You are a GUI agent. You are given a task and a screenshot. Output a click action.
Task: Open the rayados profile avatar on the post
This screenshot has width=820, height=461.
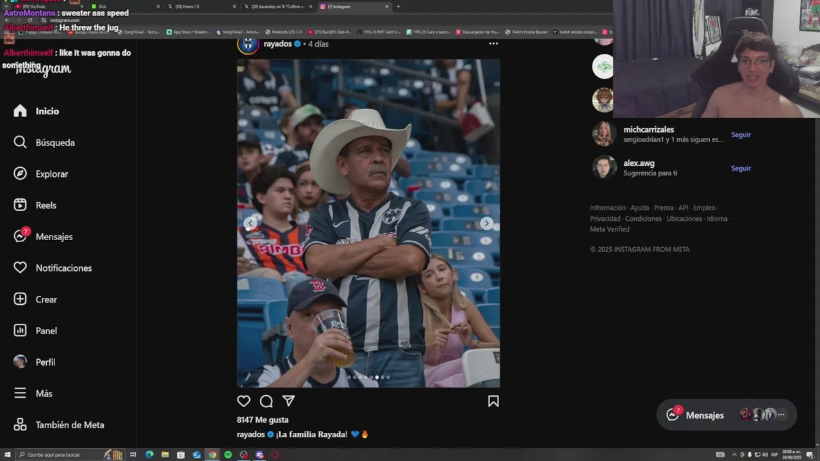click(248, 44)
